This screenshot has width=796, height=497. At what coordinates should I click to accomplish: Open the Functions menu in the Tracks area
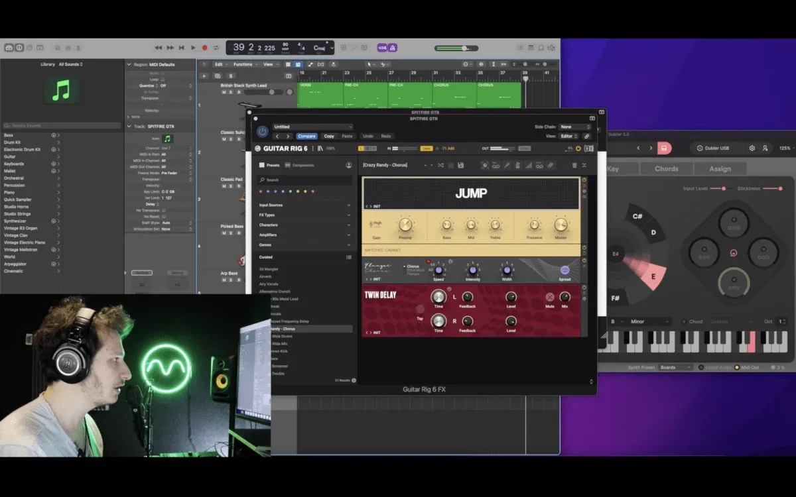[x=245, y=64]
